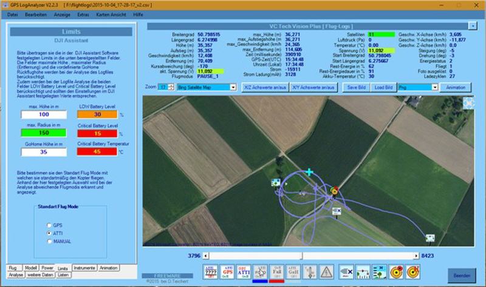
Task: Open the Datei menu
Action: [12, 15]
